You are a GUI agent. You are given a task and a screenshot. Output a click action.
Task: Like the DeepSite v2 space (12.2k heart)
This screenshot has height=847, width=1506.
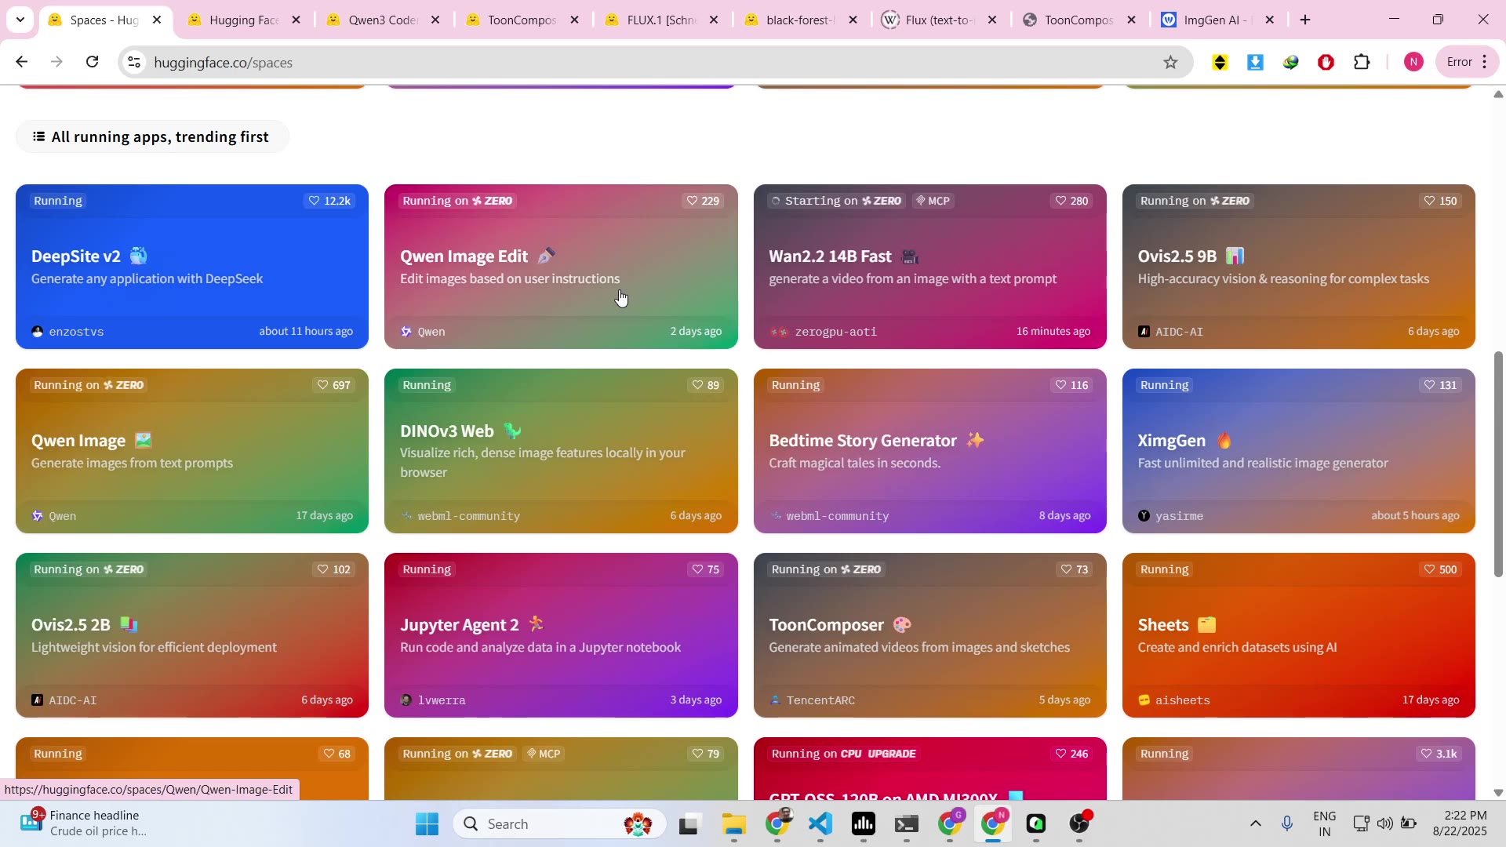pos(329,201)
